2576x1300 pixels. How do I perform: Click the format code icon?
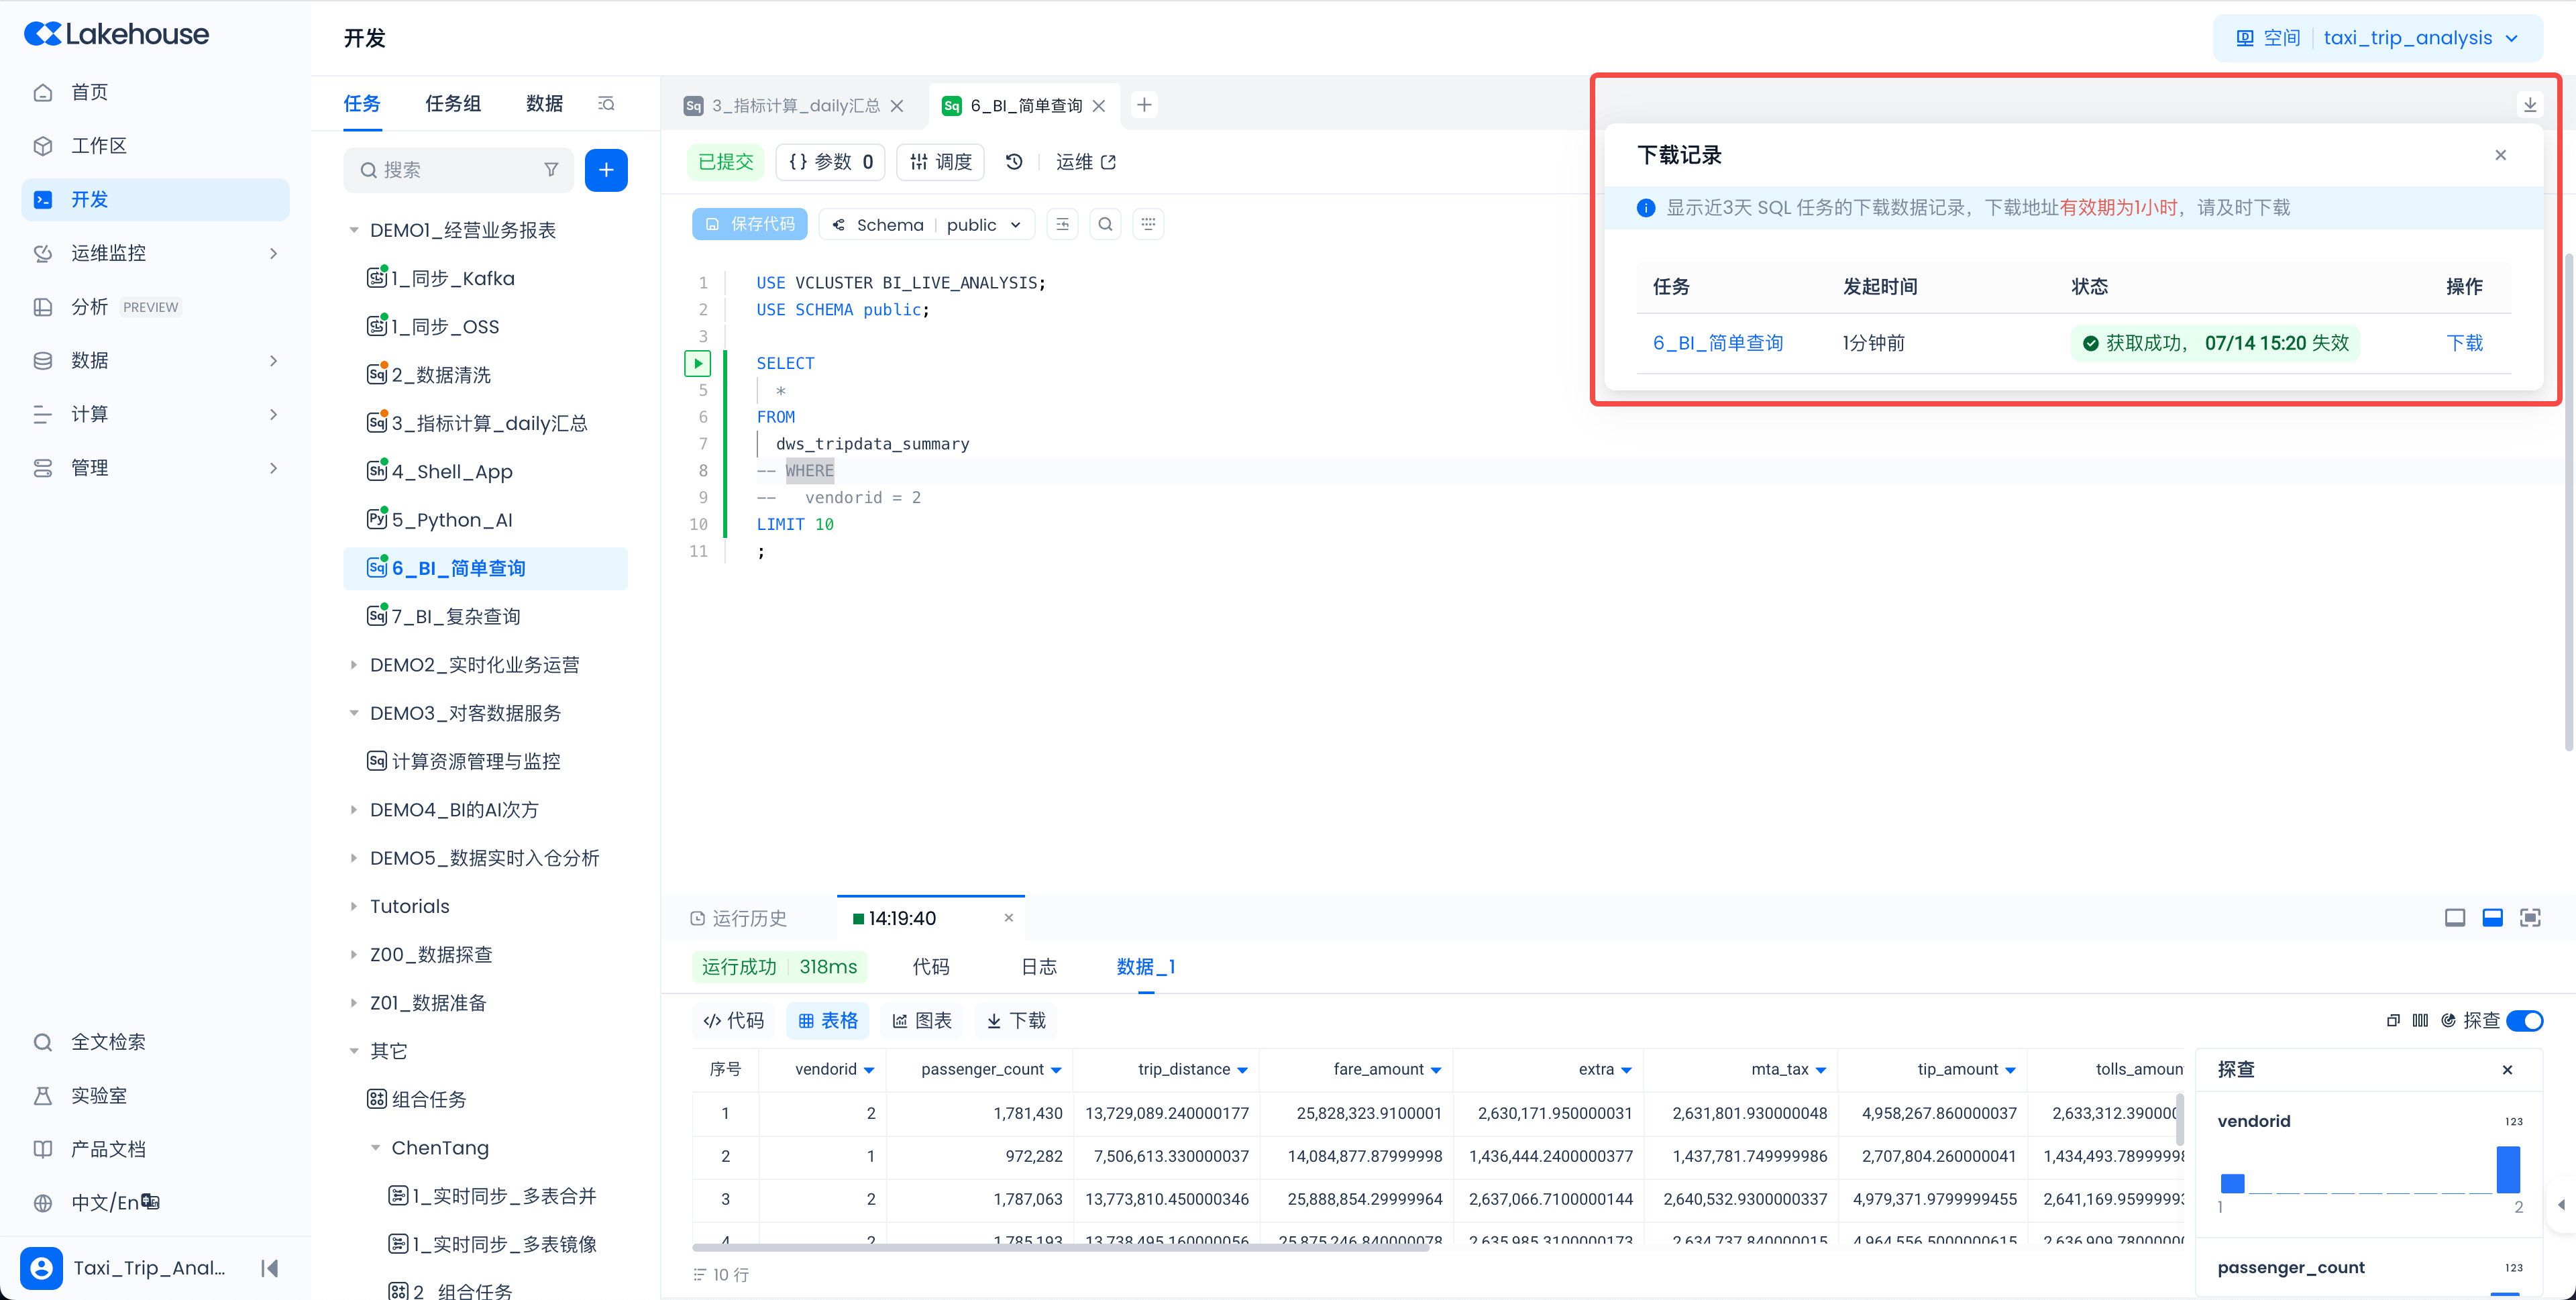1062,224
